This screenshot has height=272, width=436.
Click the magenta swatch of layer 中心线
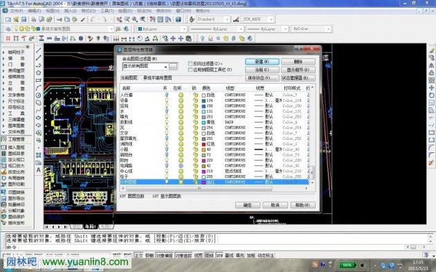(x=203, y=172)
